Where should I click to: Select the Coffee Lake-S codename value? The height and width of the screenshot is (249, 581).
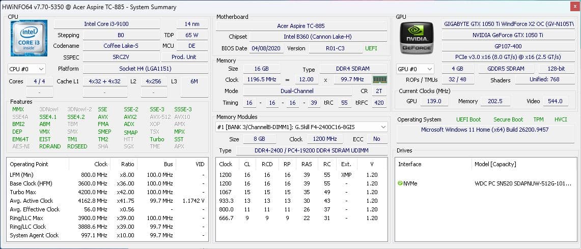[x=121, y=46]
